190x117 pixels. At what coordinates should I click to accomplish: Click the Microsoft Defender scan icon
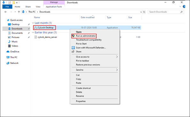click(73, 48)
